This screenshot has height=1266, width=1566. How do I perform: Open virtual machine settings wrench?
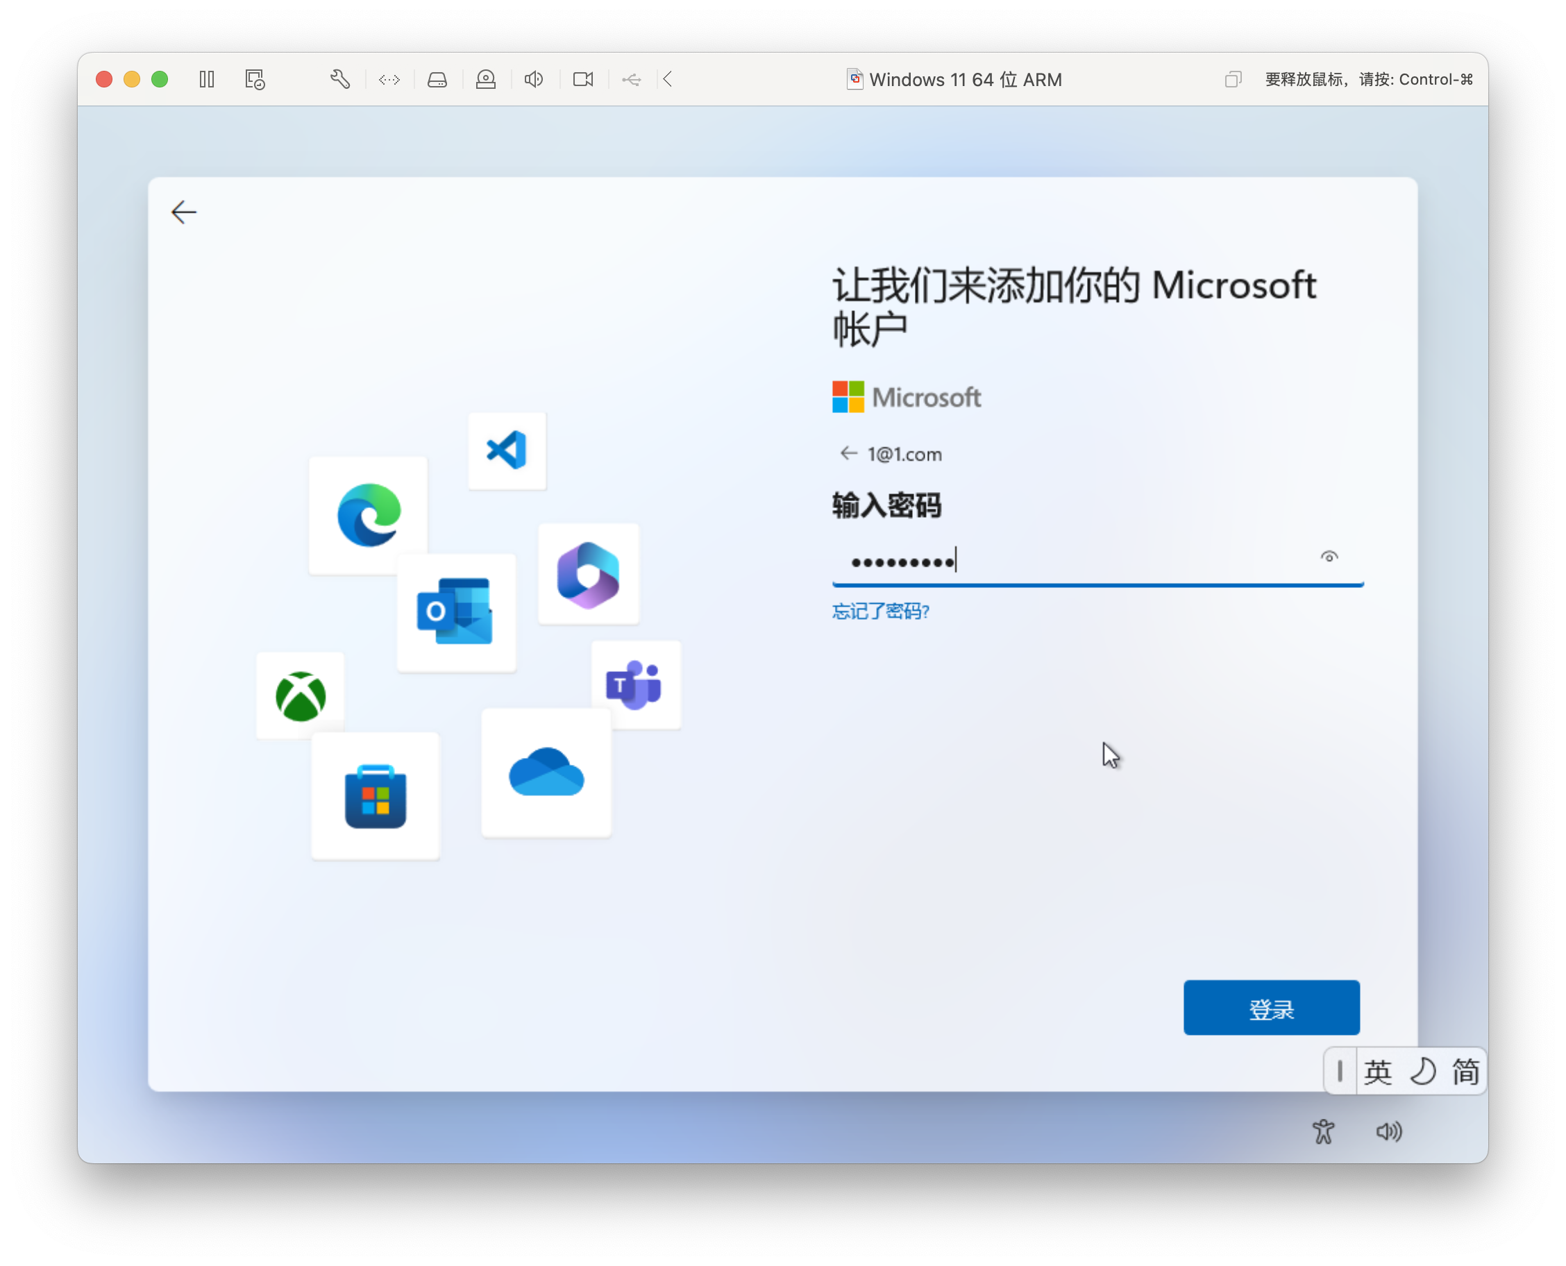(x=340, y=80)
